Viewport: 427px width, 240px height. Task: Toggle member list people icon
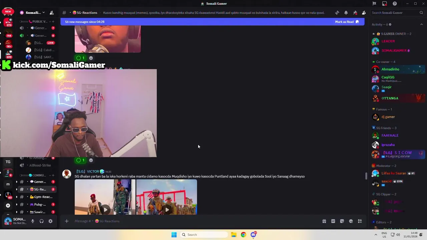tap(364, 13)
